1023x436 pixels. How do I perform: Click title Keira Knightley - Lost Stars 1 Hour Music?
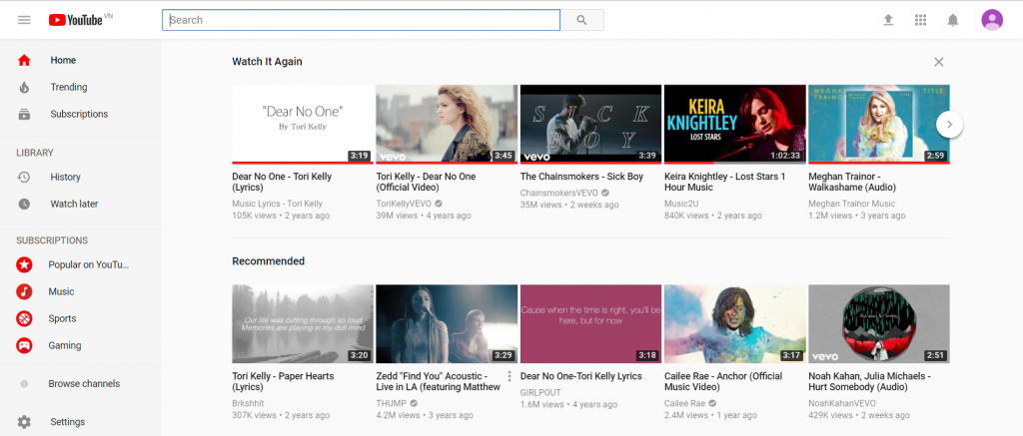(x=725, y=182)
